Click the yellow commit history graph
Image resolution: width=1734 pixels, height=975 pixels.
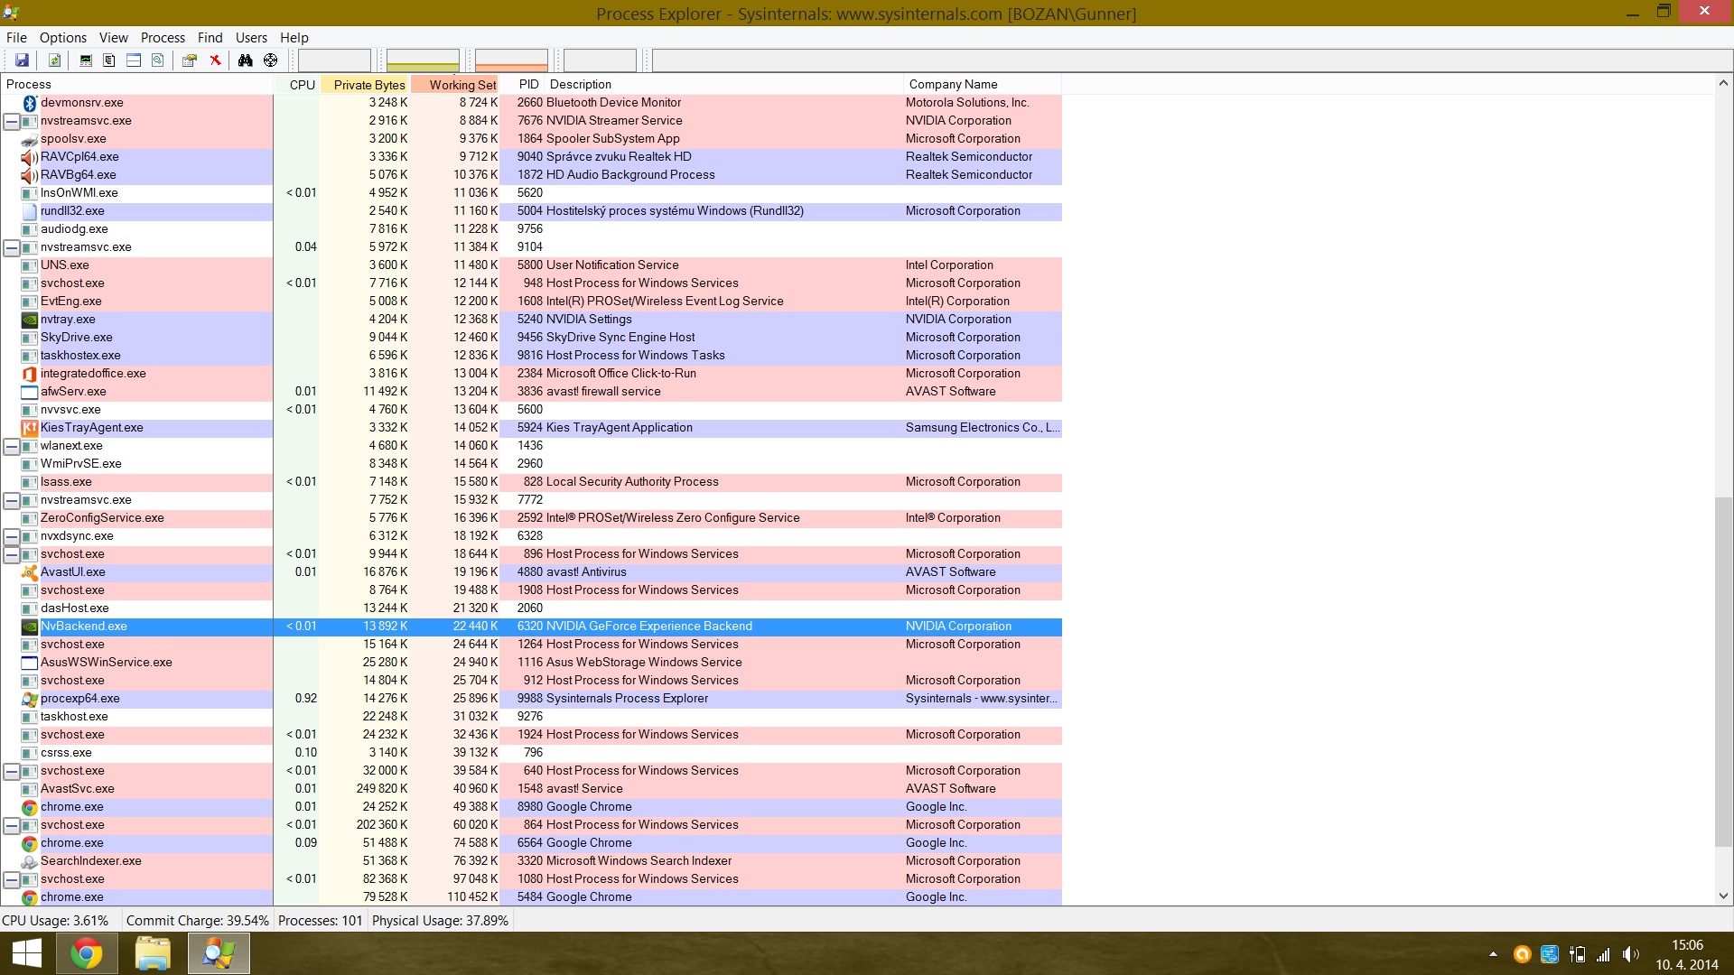423,60
